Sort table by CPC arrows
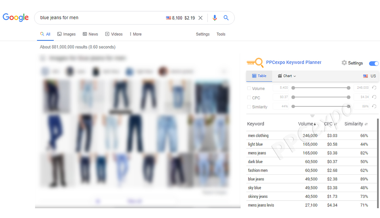 tap(336, 124)
